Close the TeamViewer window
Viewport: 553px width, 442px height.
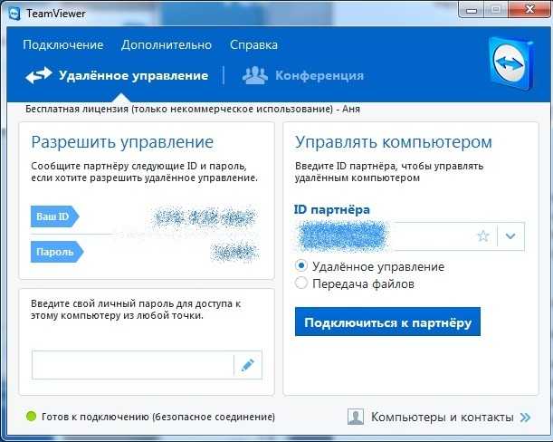coord(529,9)
